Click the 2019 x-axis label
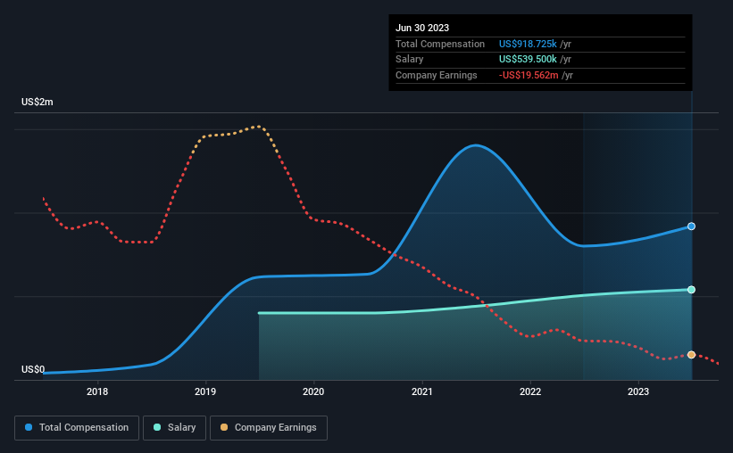 coord(205,391)
